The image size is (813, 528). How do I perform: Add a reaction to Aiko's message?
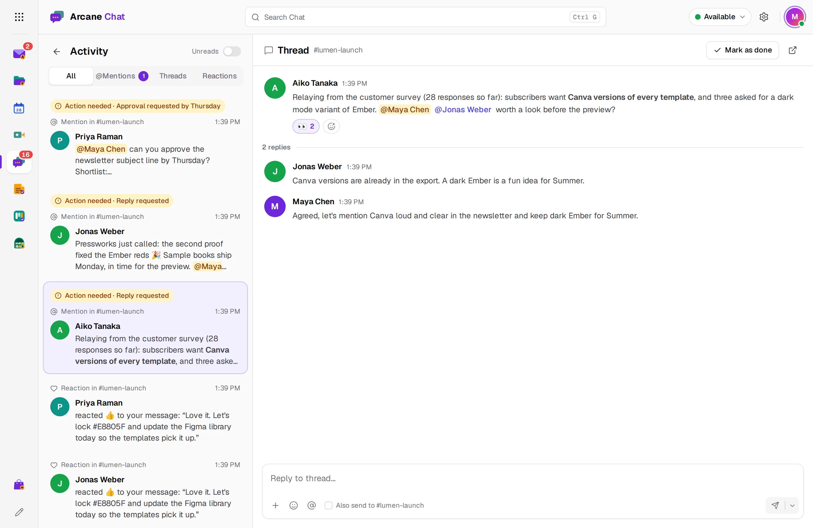click(331, 126)
